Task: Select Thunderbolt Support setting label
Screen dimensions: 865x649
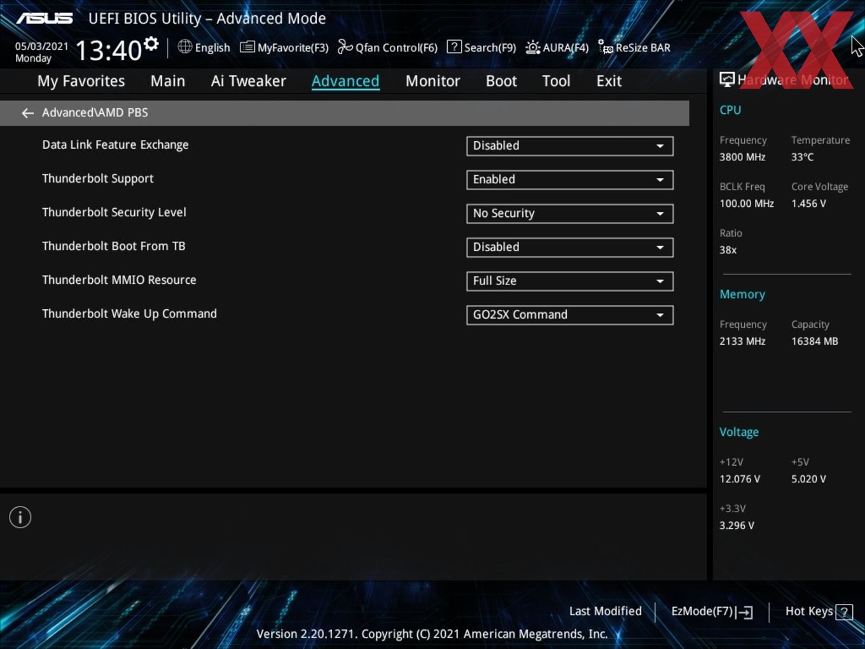Action: [98, 179]
